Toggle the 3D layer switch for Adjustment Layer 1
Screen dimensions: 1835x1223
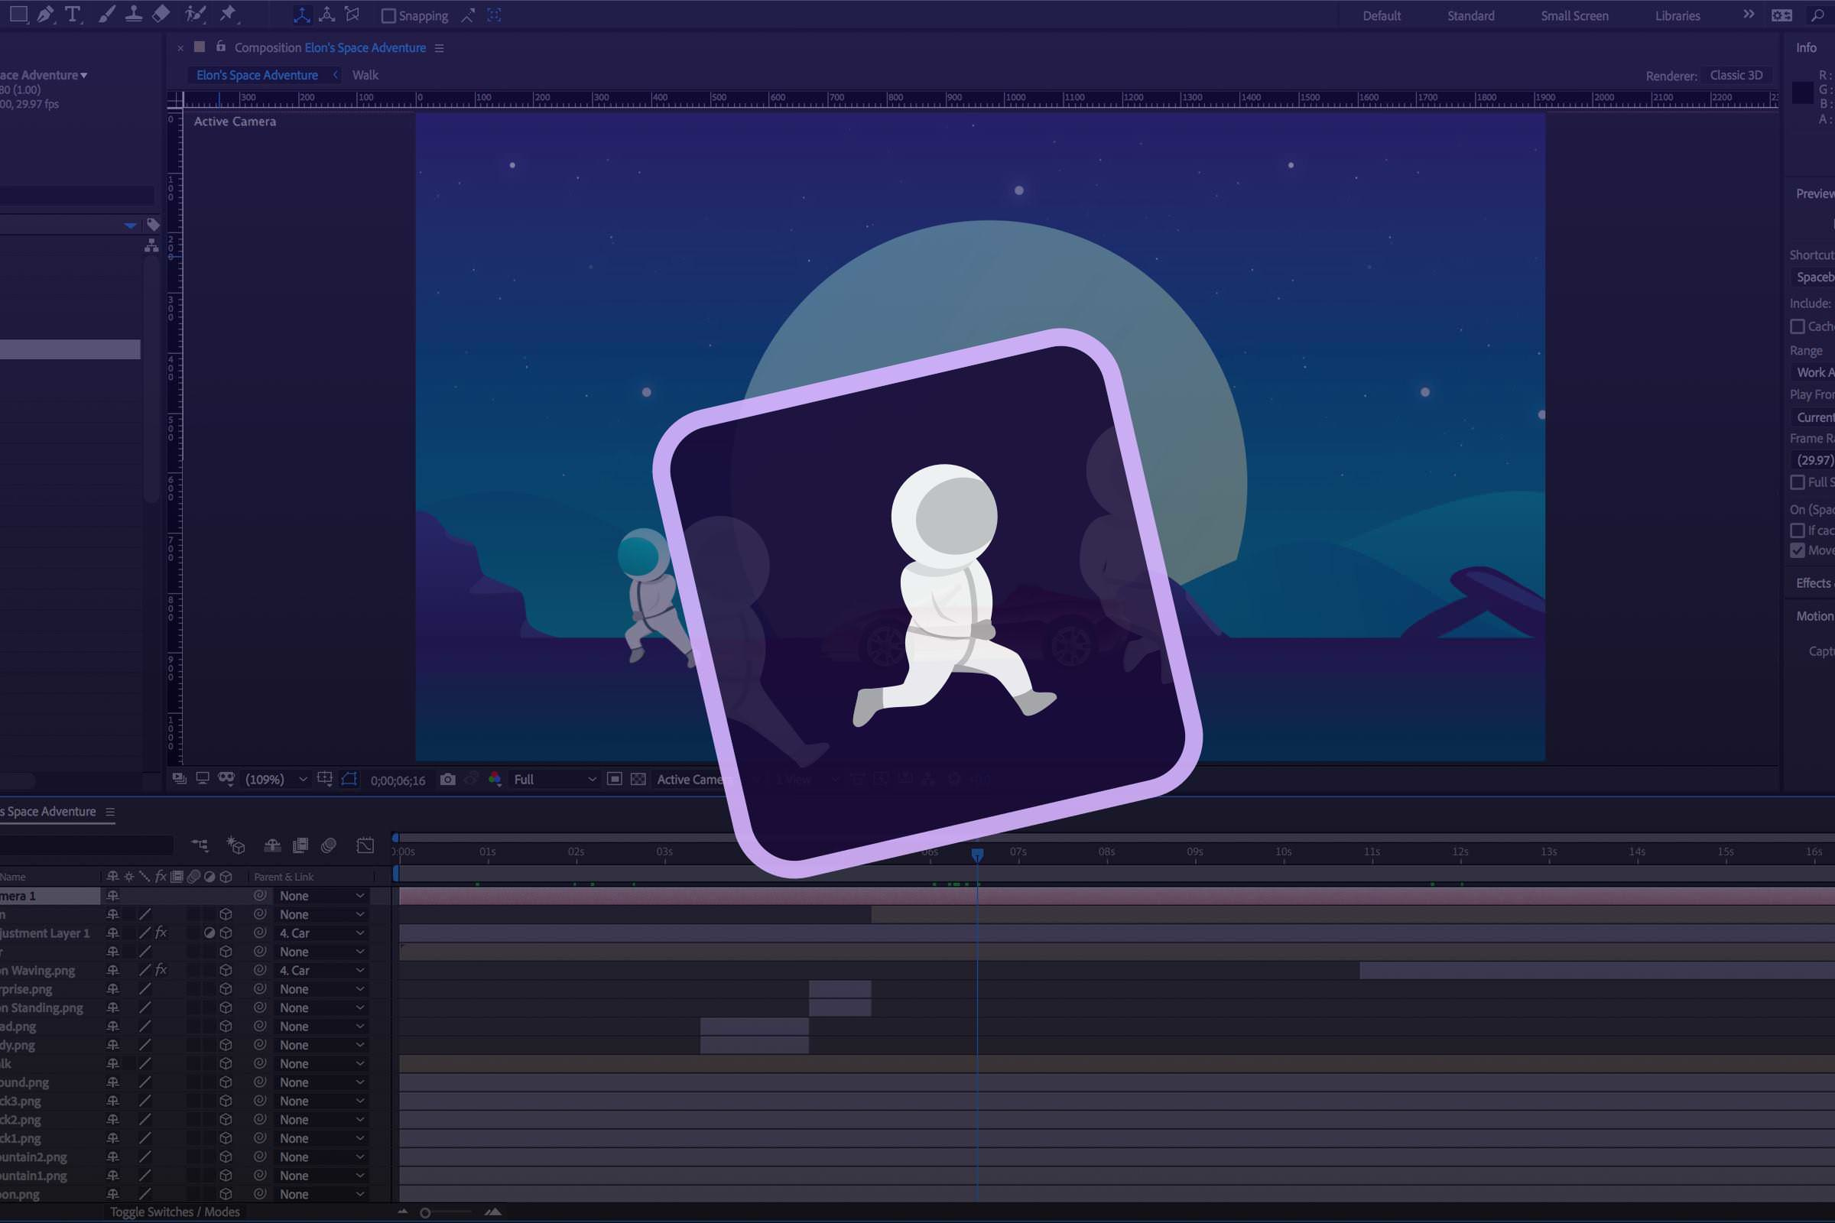coord(226,933)
